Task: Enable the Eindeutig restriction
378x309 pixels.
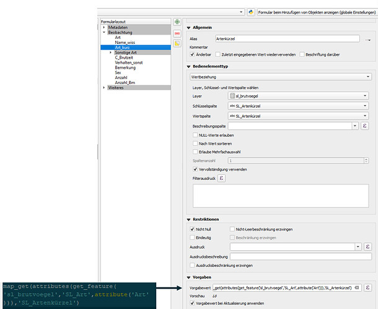Action: [x=192, y=237]
